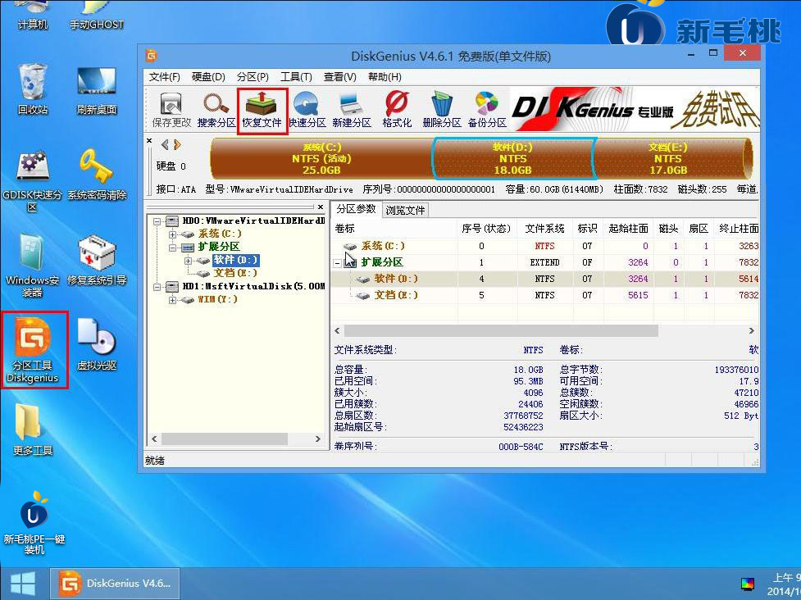Open the 分区(P) menu

(253, 76)
